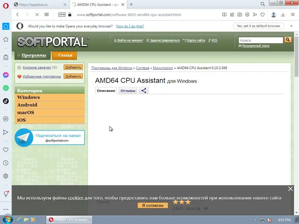Select iOS category
Screen dimensions: 299x224
click(50, 120)
